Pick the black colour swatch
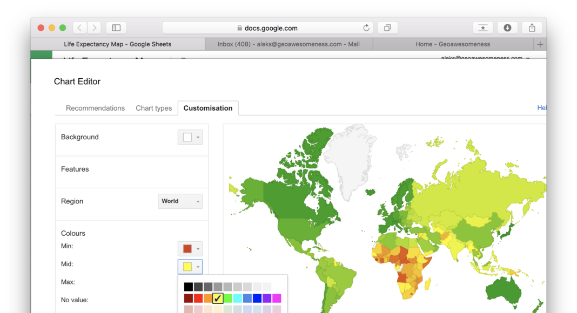 tap(188, 287)
